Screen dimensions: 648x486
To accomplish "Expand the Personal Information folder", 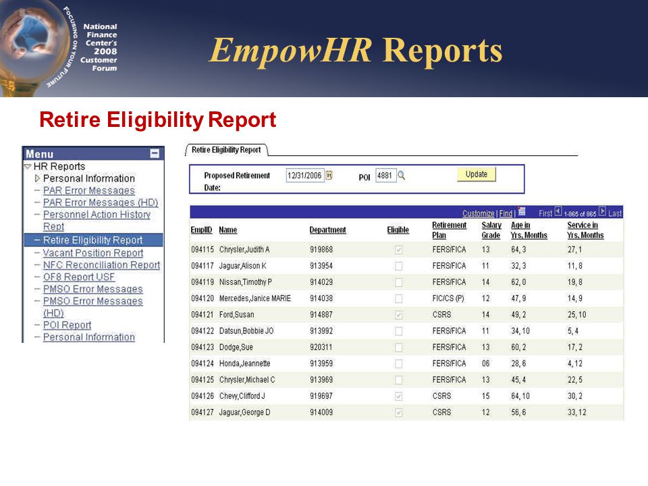I will coord(37,178).
